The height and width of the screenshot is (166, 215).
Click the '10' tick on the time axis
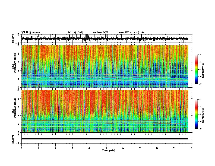[x=191, y=148]
